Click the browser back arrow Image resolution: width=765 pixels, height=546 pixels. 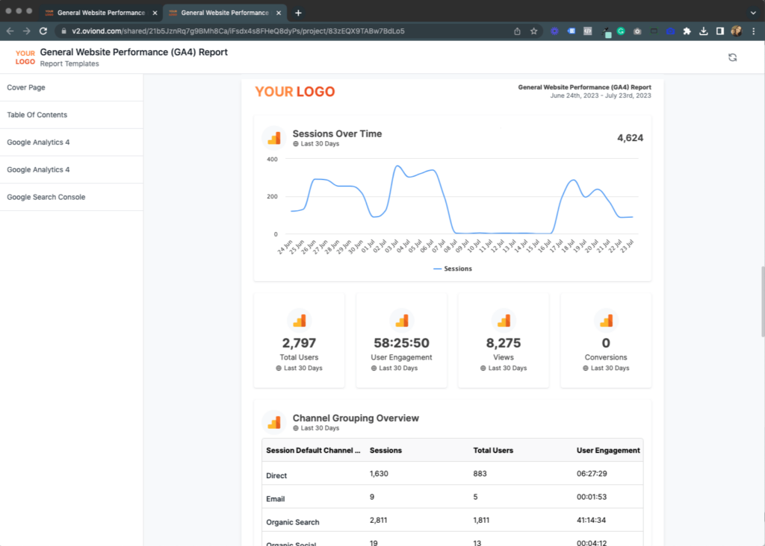coord(10,31)
